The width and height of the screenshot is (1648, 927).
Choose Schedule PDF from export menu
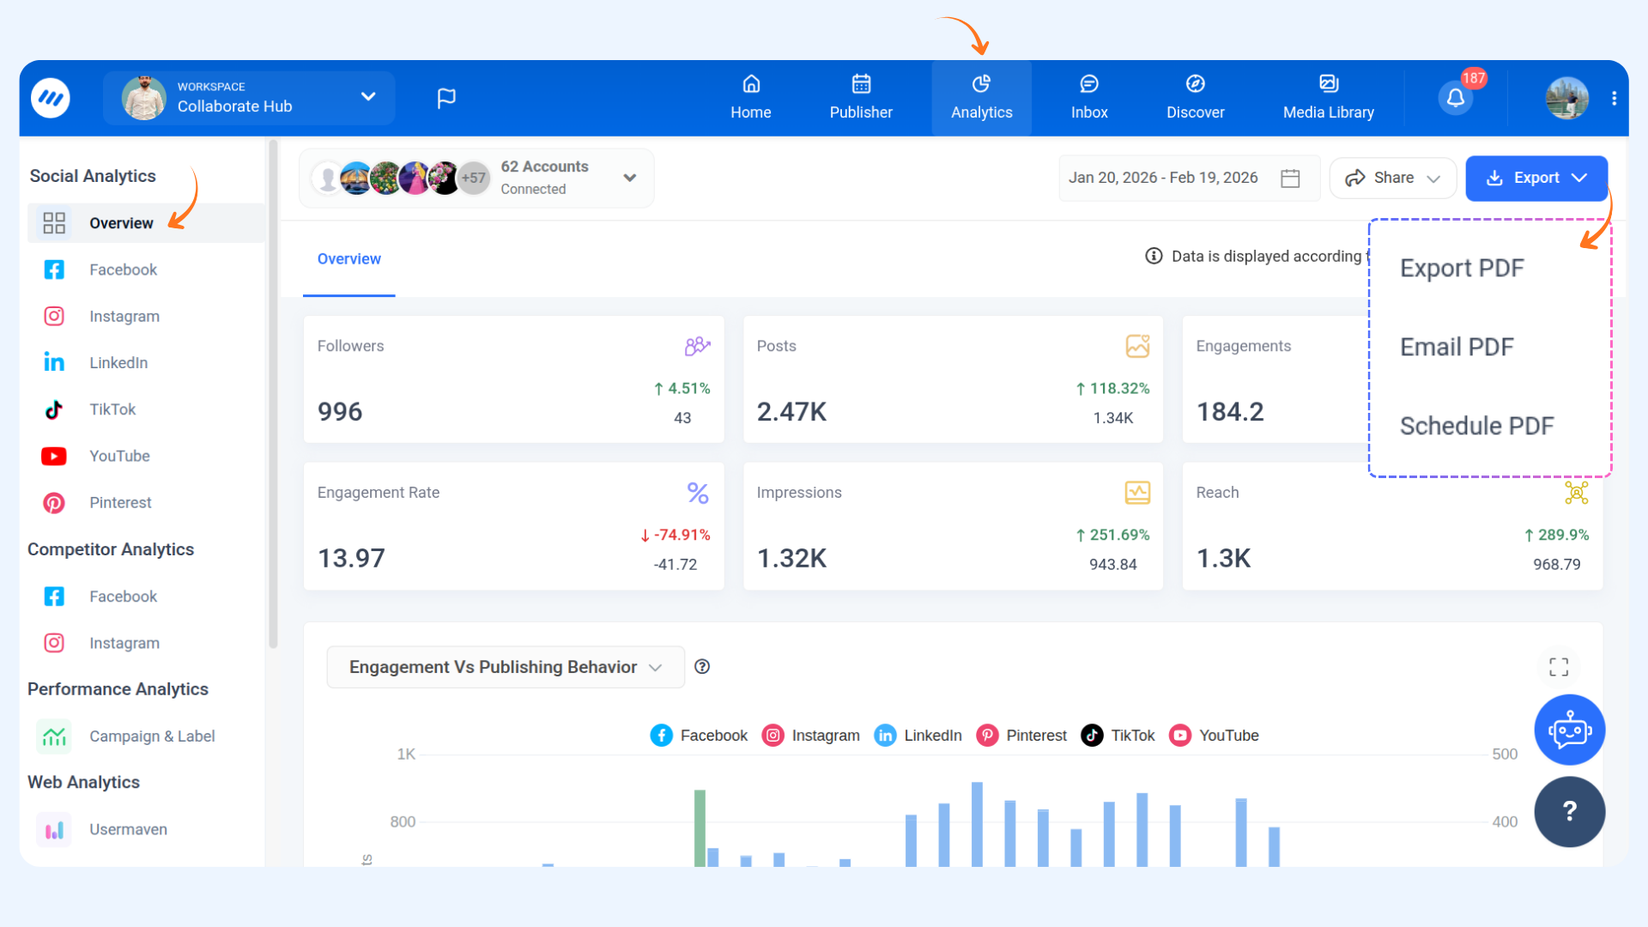click(x=1476, y=426)
